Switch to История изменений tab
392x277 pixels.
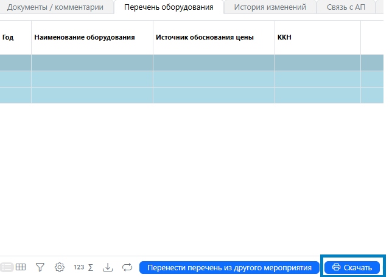click(x=269, y=7)
